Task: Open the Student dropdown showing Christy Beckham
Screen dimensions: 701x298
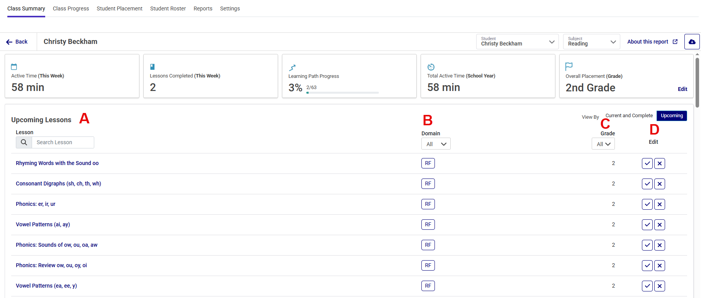Action: pos(517,42)
